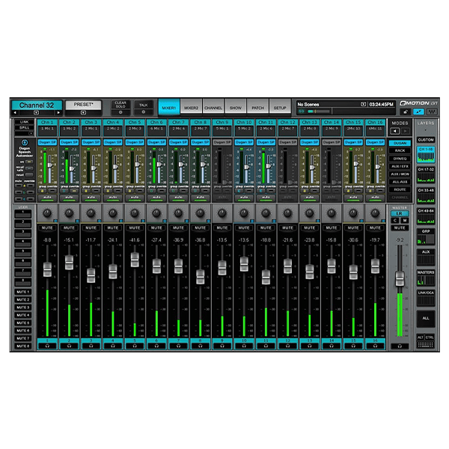
Task: Click the lock icon under the eMotion logo
Action: (x=406, y=112)
